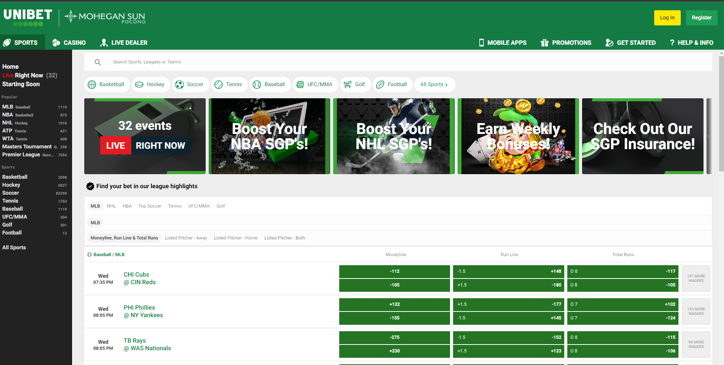
Task: Open the Check Out Our SGP Insurance banner
Action: pos(643,136)
